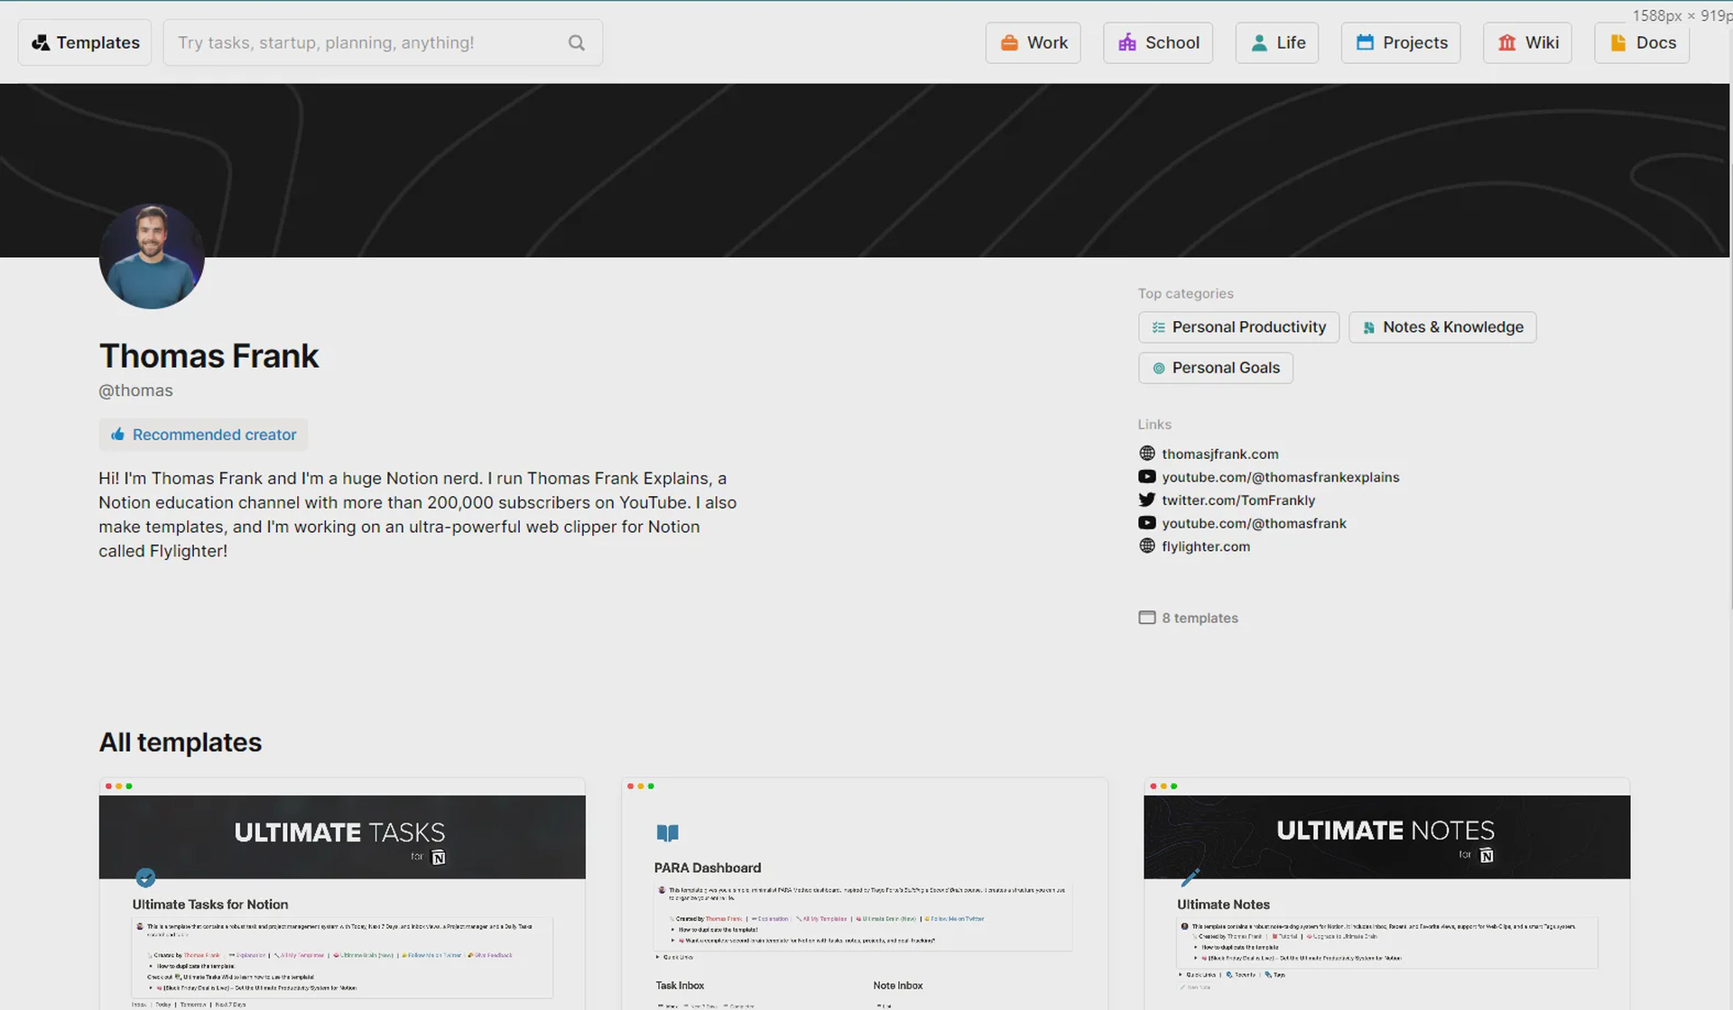This screenshot has width=1733, height=1010.
Task: Click the YouTube icon beside thomasfrankexplains link
Action: [1147, 476]
